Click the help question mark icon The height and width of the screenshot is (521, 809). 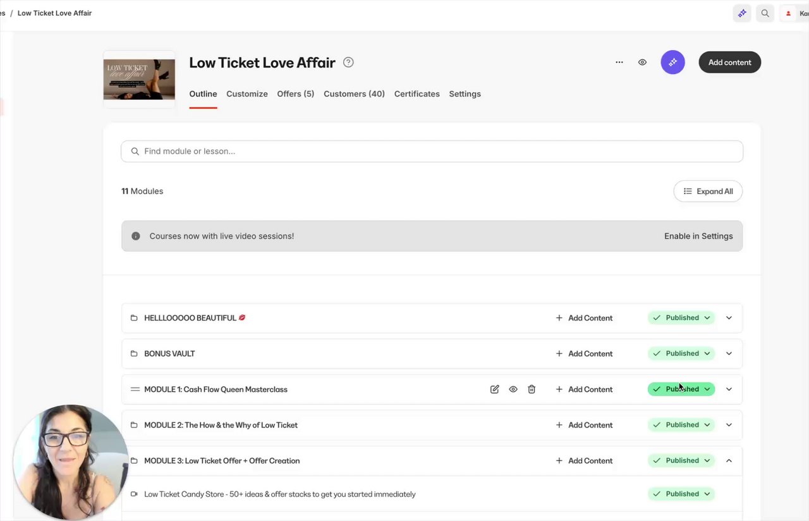click(348, 63)
